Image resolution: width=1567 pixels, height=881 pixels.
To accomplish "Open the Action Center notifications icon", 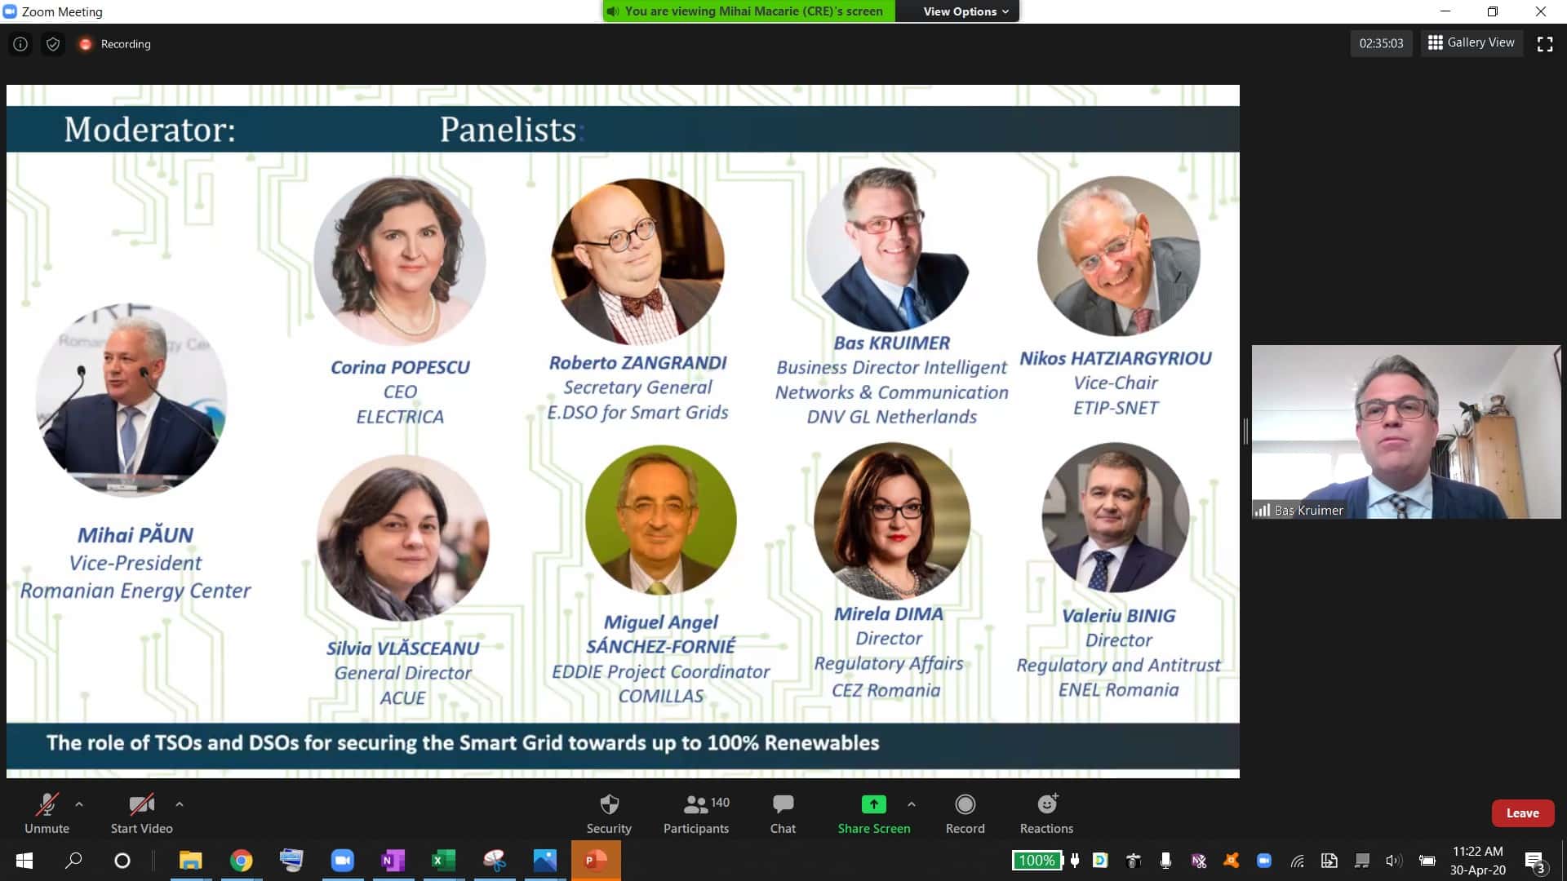I will (x=1534, y=861).
